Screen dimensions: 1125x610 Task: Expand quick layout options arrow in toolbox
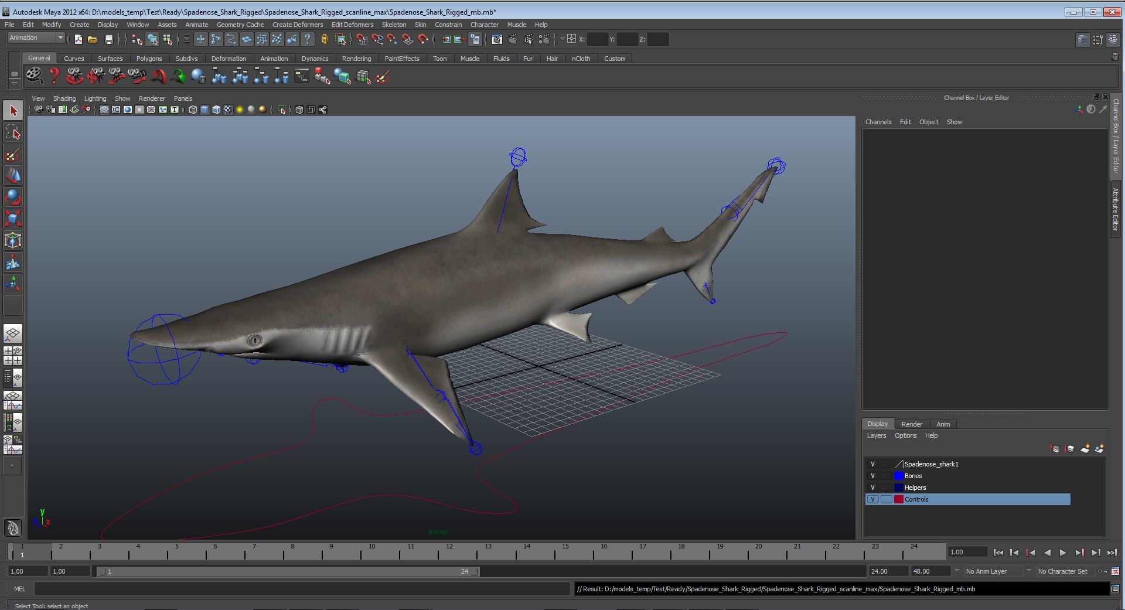[x=12, y=466]
